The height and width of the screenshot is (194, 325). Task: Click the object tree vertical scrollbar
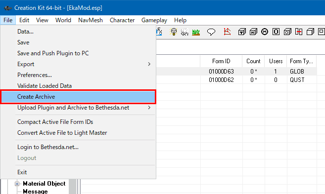(73, 187)
